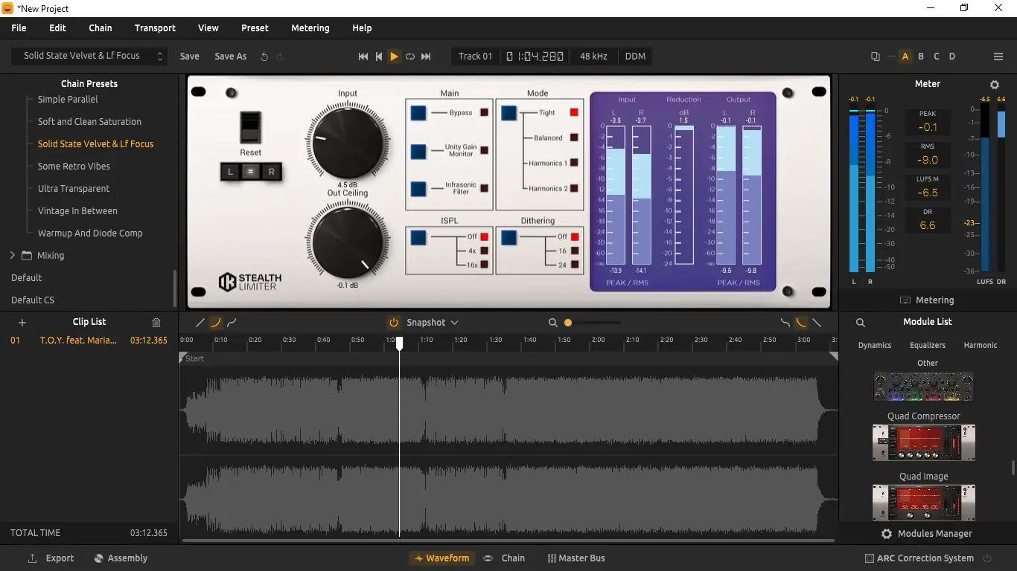Image resolution: width=1017 pixels, height=571 pixels.
Task: Click the playhead marker on the timeline
Action: pos(399,343)
